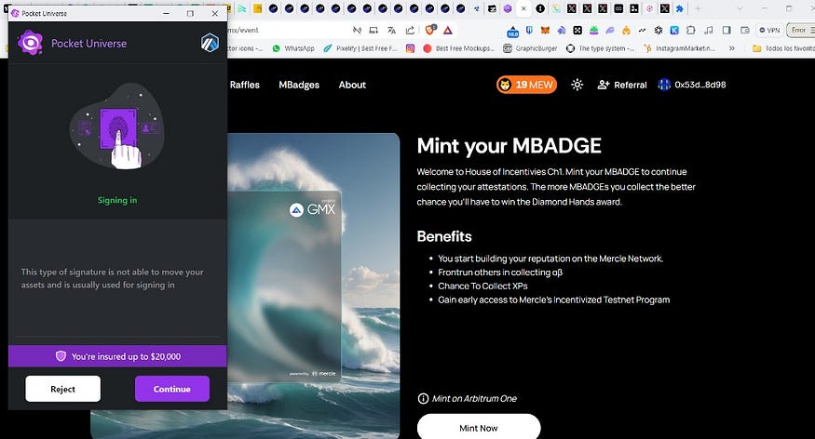Click the picture-in-picture icon in address bar
The height and width of the screenshot is (439, 815).
[374, 30]
